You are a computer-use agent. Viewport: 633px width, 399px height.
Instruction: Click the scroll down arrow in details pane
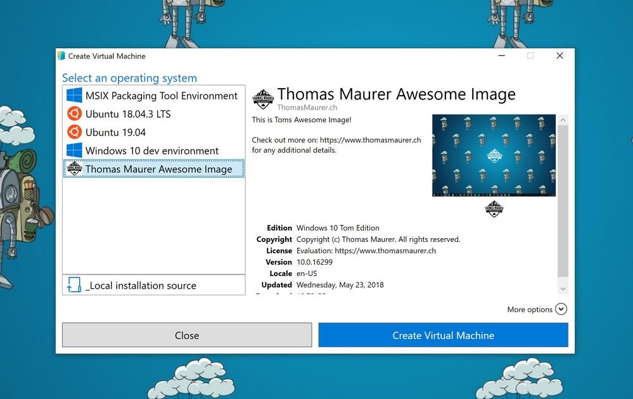(x=563, y=288)
